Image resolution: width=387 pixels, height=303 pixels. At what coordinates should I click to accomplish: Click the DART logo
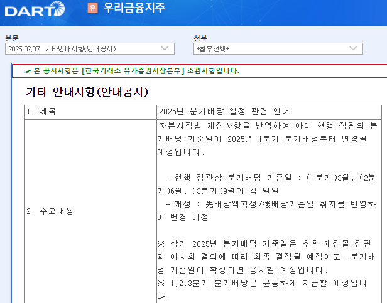tap(35, 9)
